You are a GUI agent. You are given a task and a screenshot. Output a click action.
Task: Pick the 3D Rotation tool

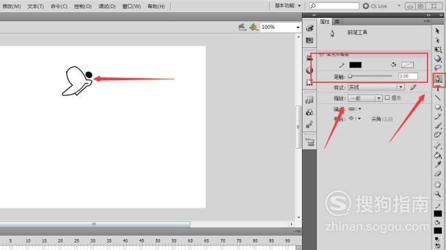click(438, 59)
